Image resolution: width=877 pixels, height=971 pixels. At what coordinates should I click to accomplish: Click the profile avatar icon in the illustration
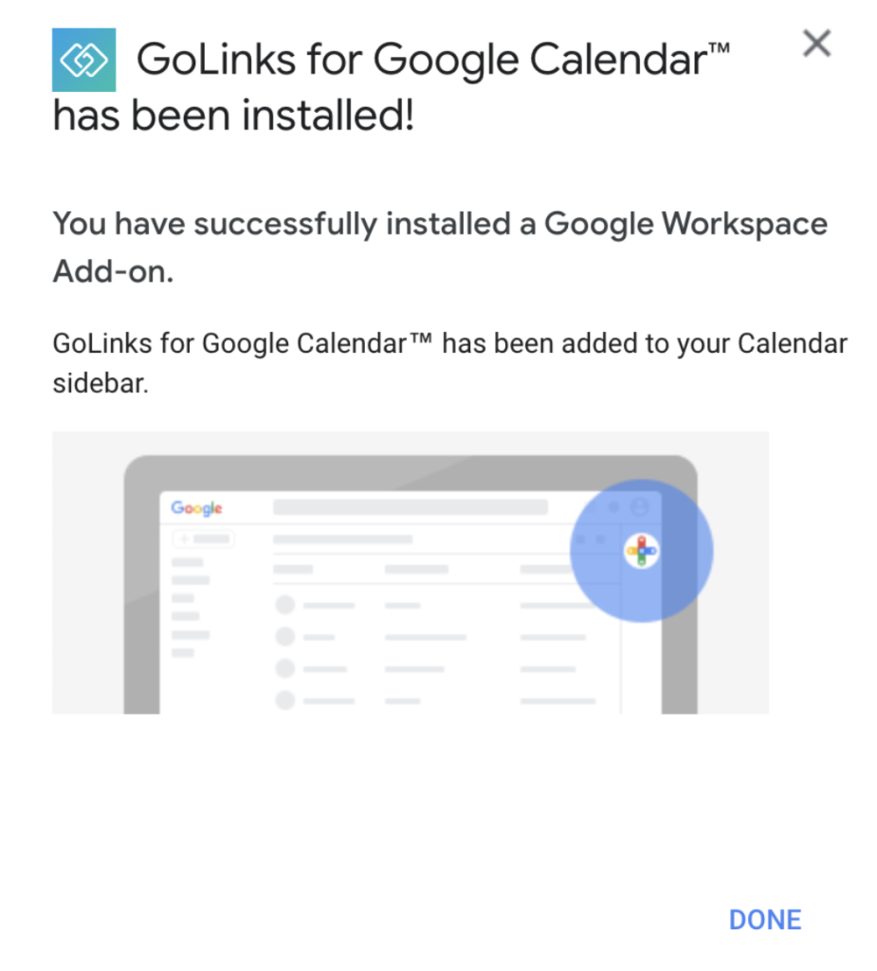point(638,507)
